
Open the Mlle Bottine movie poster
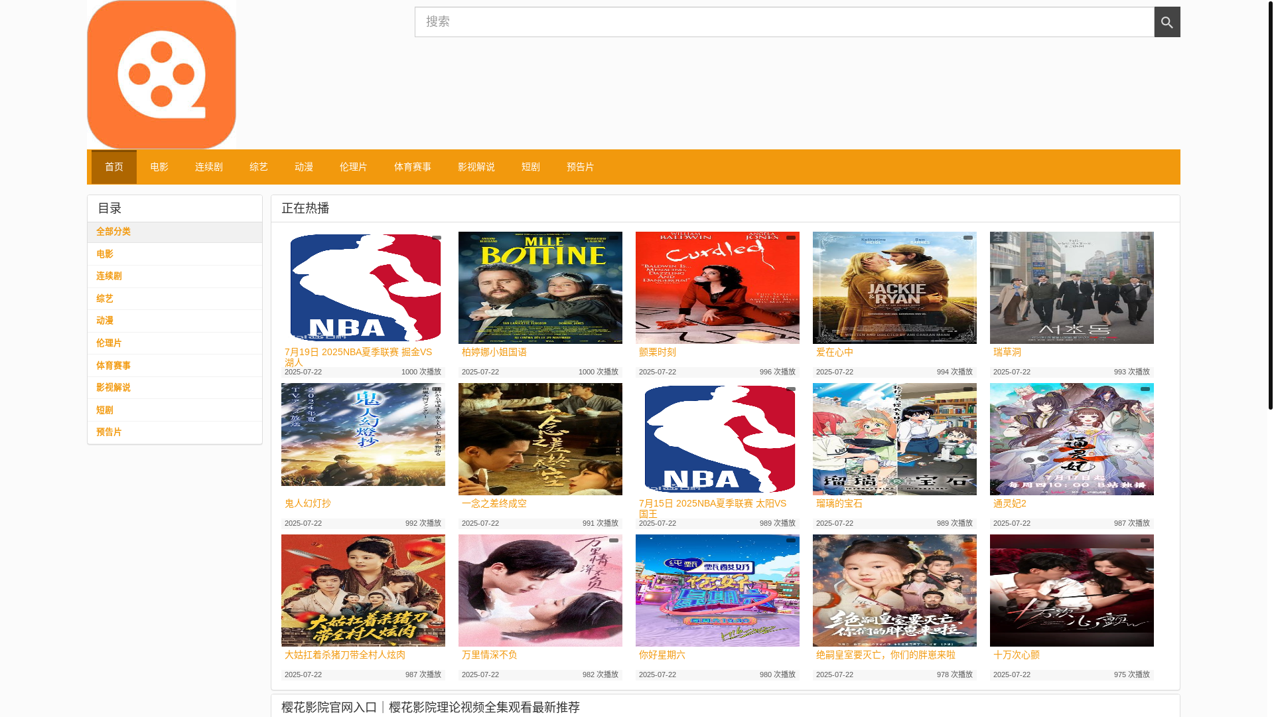coord(540,287)
